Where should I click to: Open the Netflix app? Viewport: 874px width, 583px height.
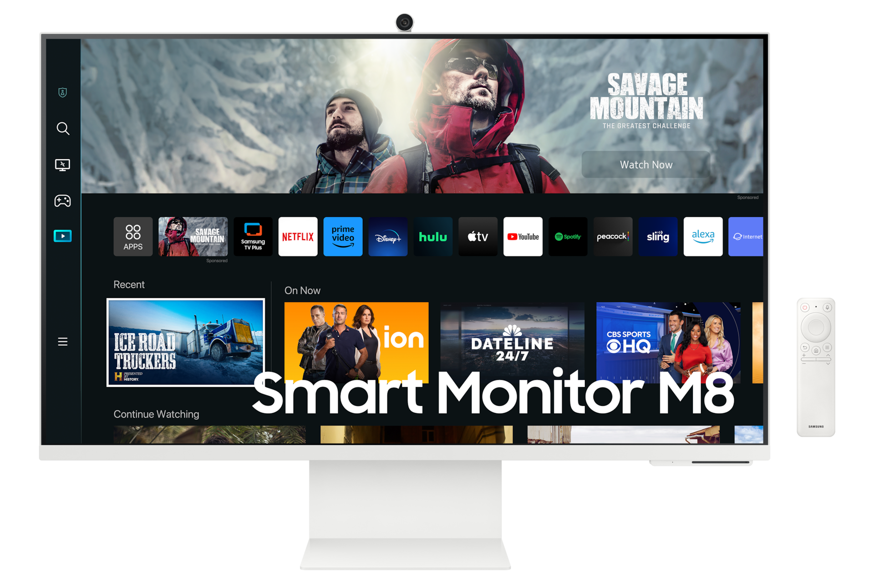[x=298, y=237]
